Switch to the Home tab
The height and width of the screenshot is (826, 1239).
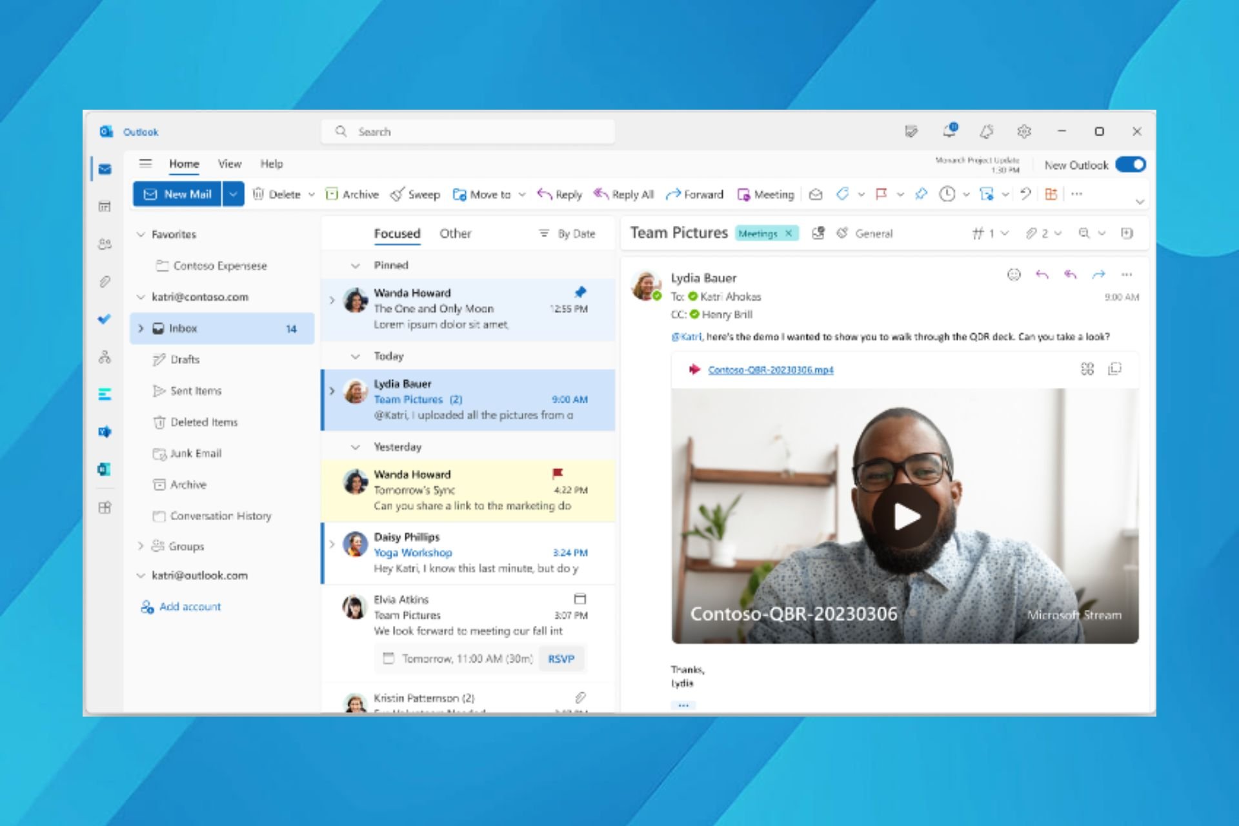[184, 164]
